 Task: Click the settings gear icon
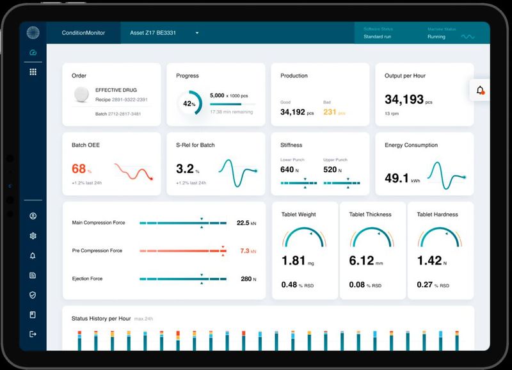[x=33, y=236]
